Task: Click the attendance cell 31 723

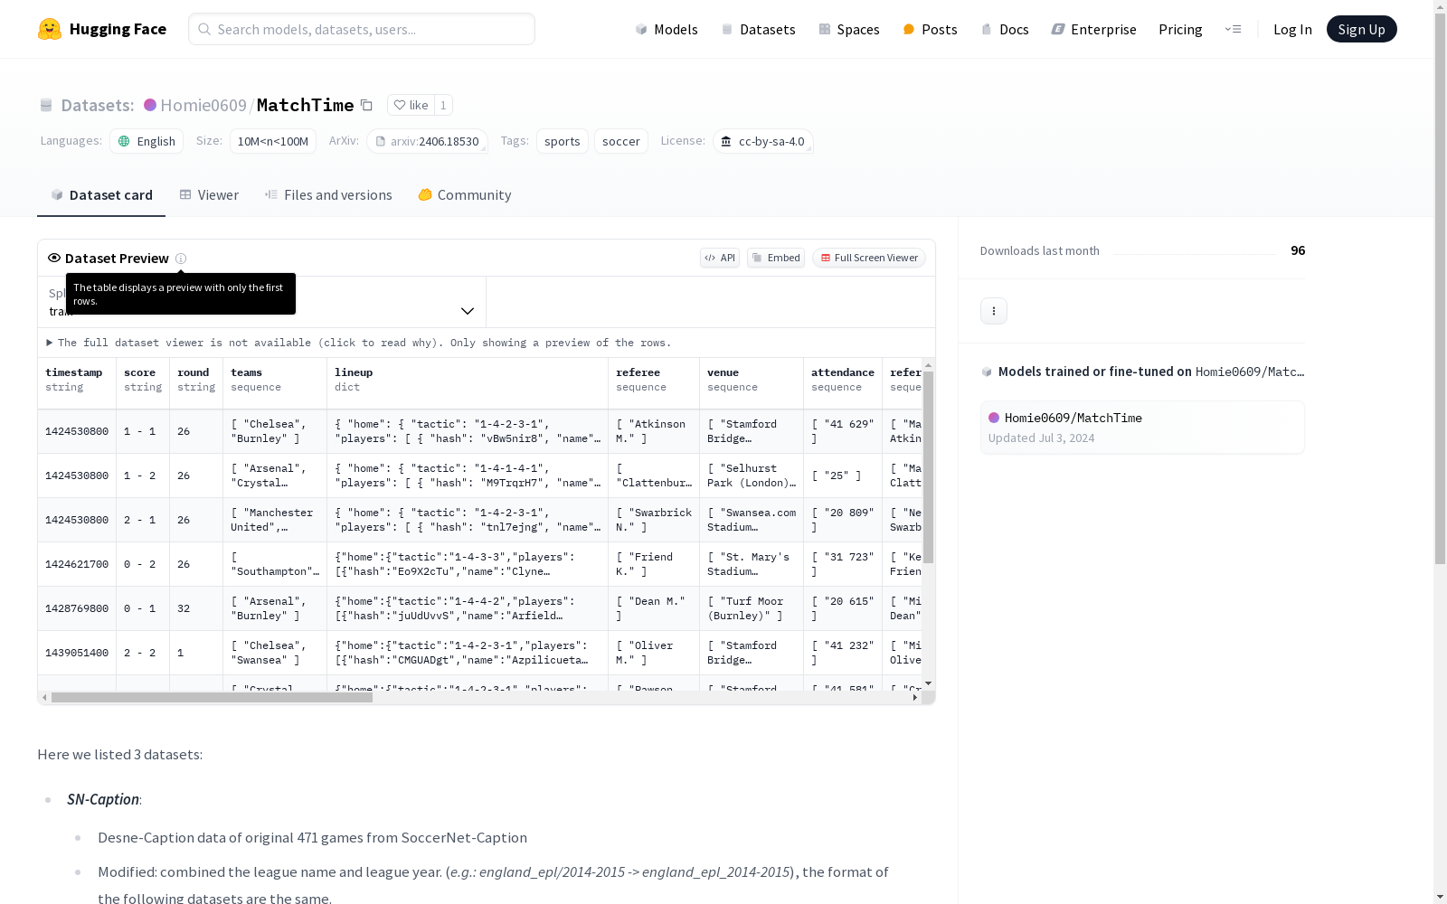Action: [x=843, y=564]
